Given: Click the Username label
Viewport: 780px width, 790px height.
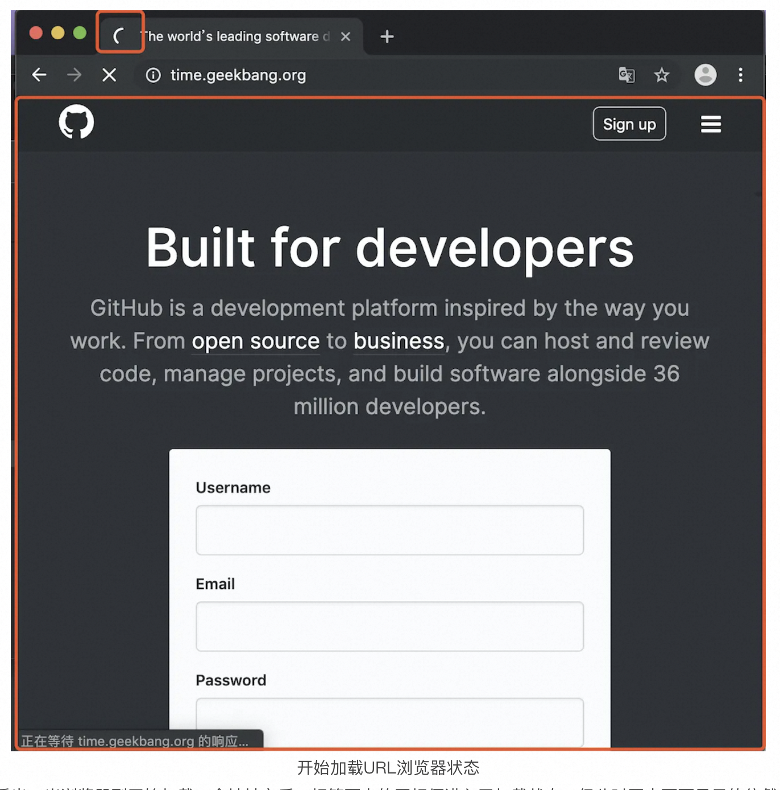Looking at the screenshot, I should tap(233, 488).
